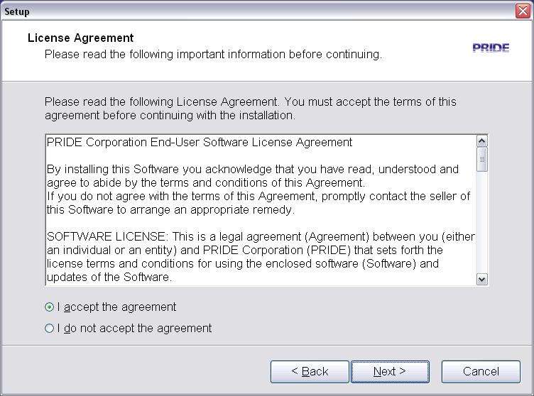Choose the "I do not accept the agreement" option
The height and width of the screenshot is (396, 534).
click(49, 329)
